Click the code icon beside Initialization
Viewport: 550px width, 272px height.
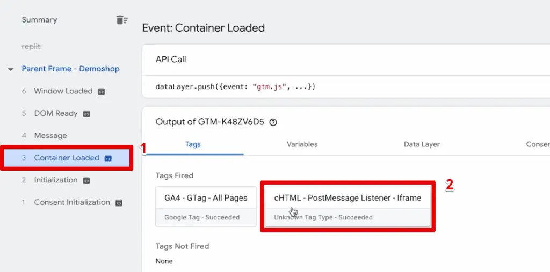tap(86, 181)
